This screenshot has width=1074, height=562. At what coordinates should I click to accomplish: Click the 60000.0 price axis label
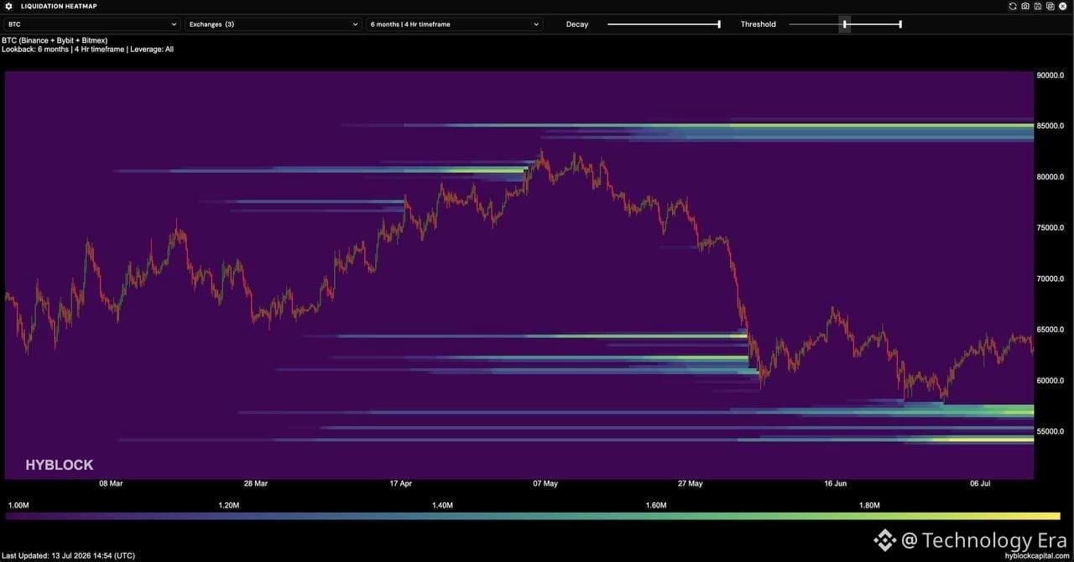[1051, 380]
